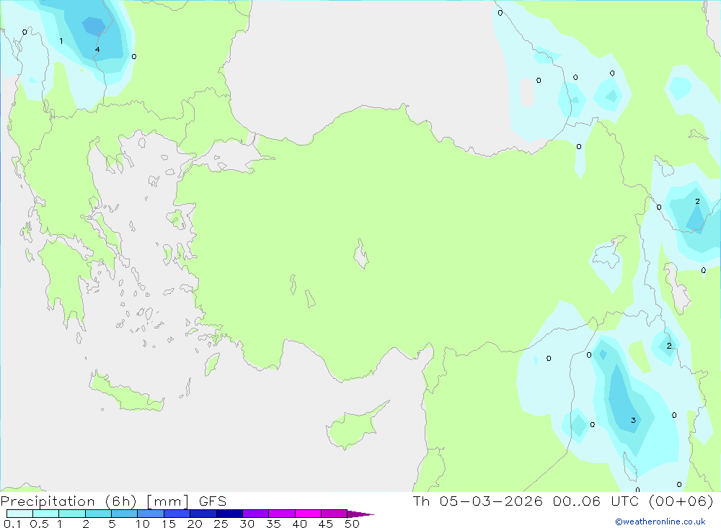Click the 1–2 mm legend color swatch

(72, 514)
